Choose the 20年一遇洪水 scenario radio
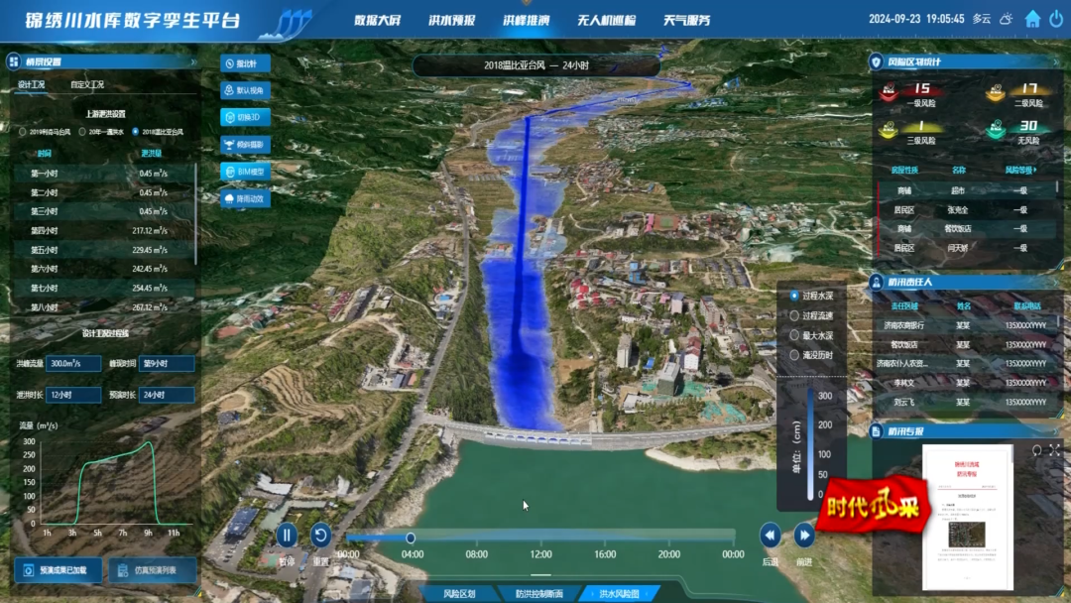This screenshot has height=603, width=1071. [x=81, y=131]
